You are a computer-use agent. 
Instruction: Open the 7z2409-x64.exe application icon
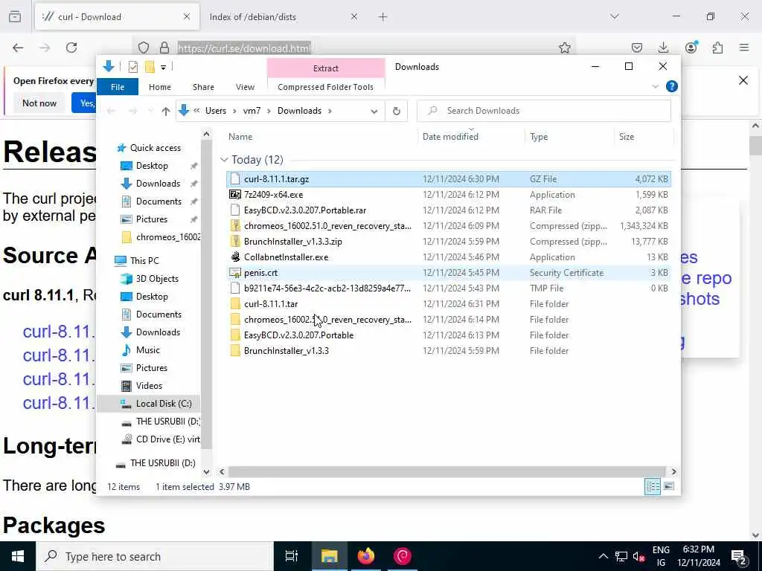(x=235, y=195)
